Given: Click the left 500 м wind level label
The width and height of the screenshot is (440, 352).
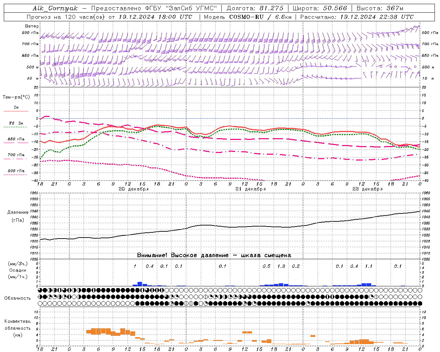Looking at the screenshot, I should pos(33,67).
